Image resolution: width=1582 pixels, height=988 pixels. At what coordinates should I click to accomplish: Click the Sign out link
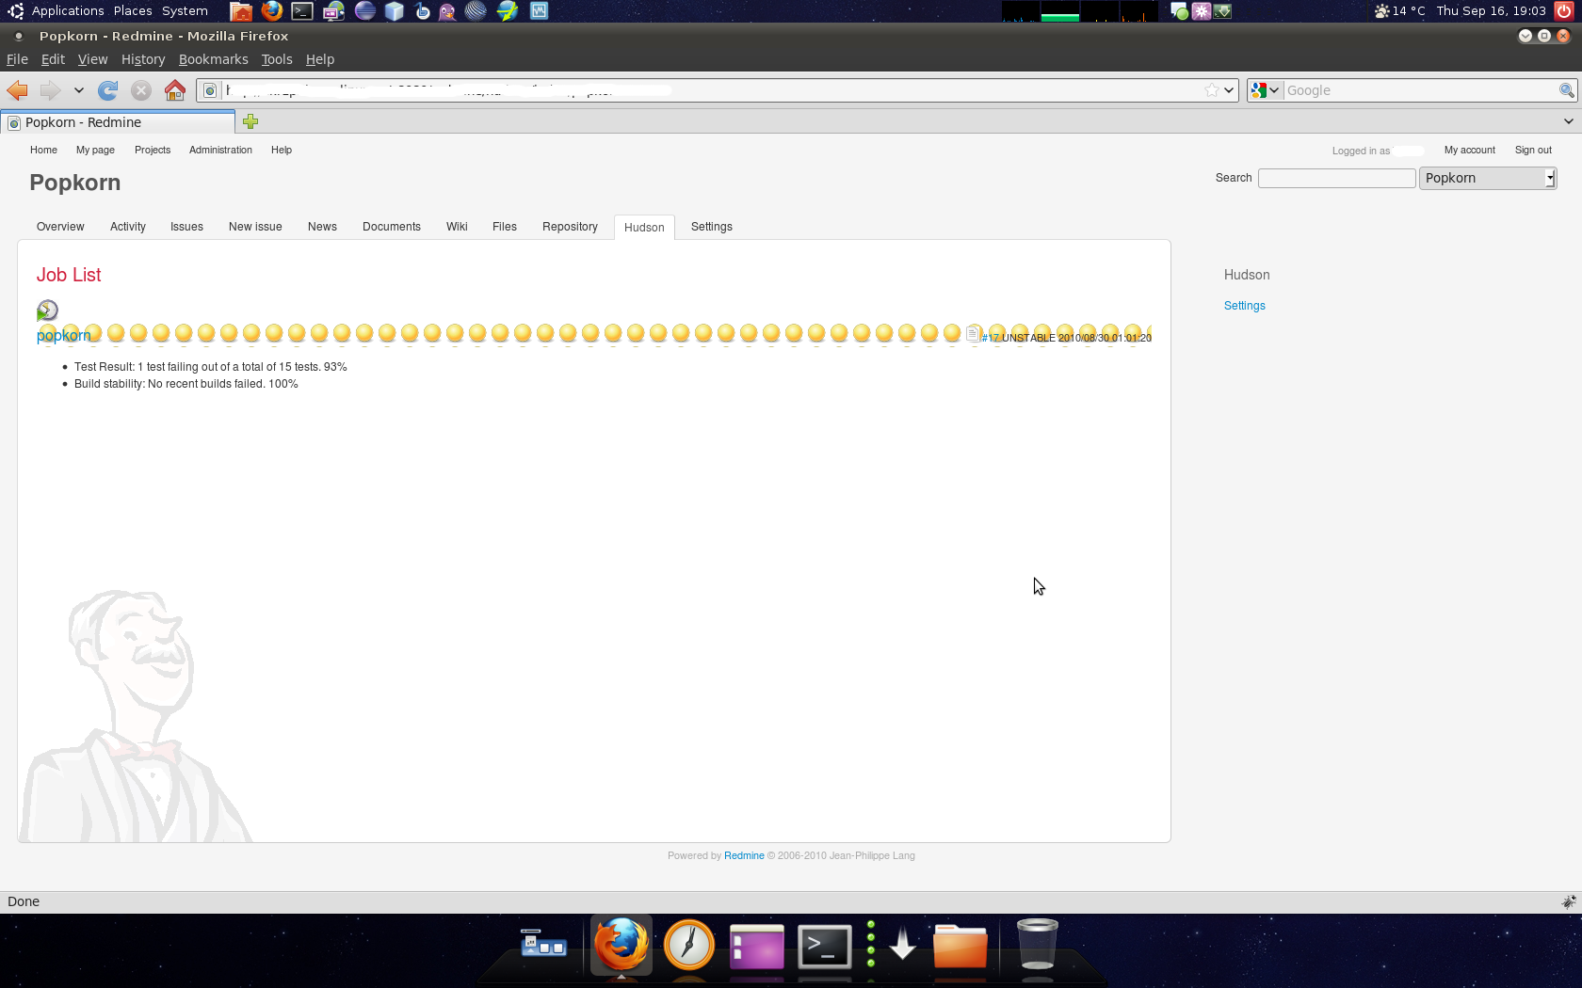(x=1533, y=151)
